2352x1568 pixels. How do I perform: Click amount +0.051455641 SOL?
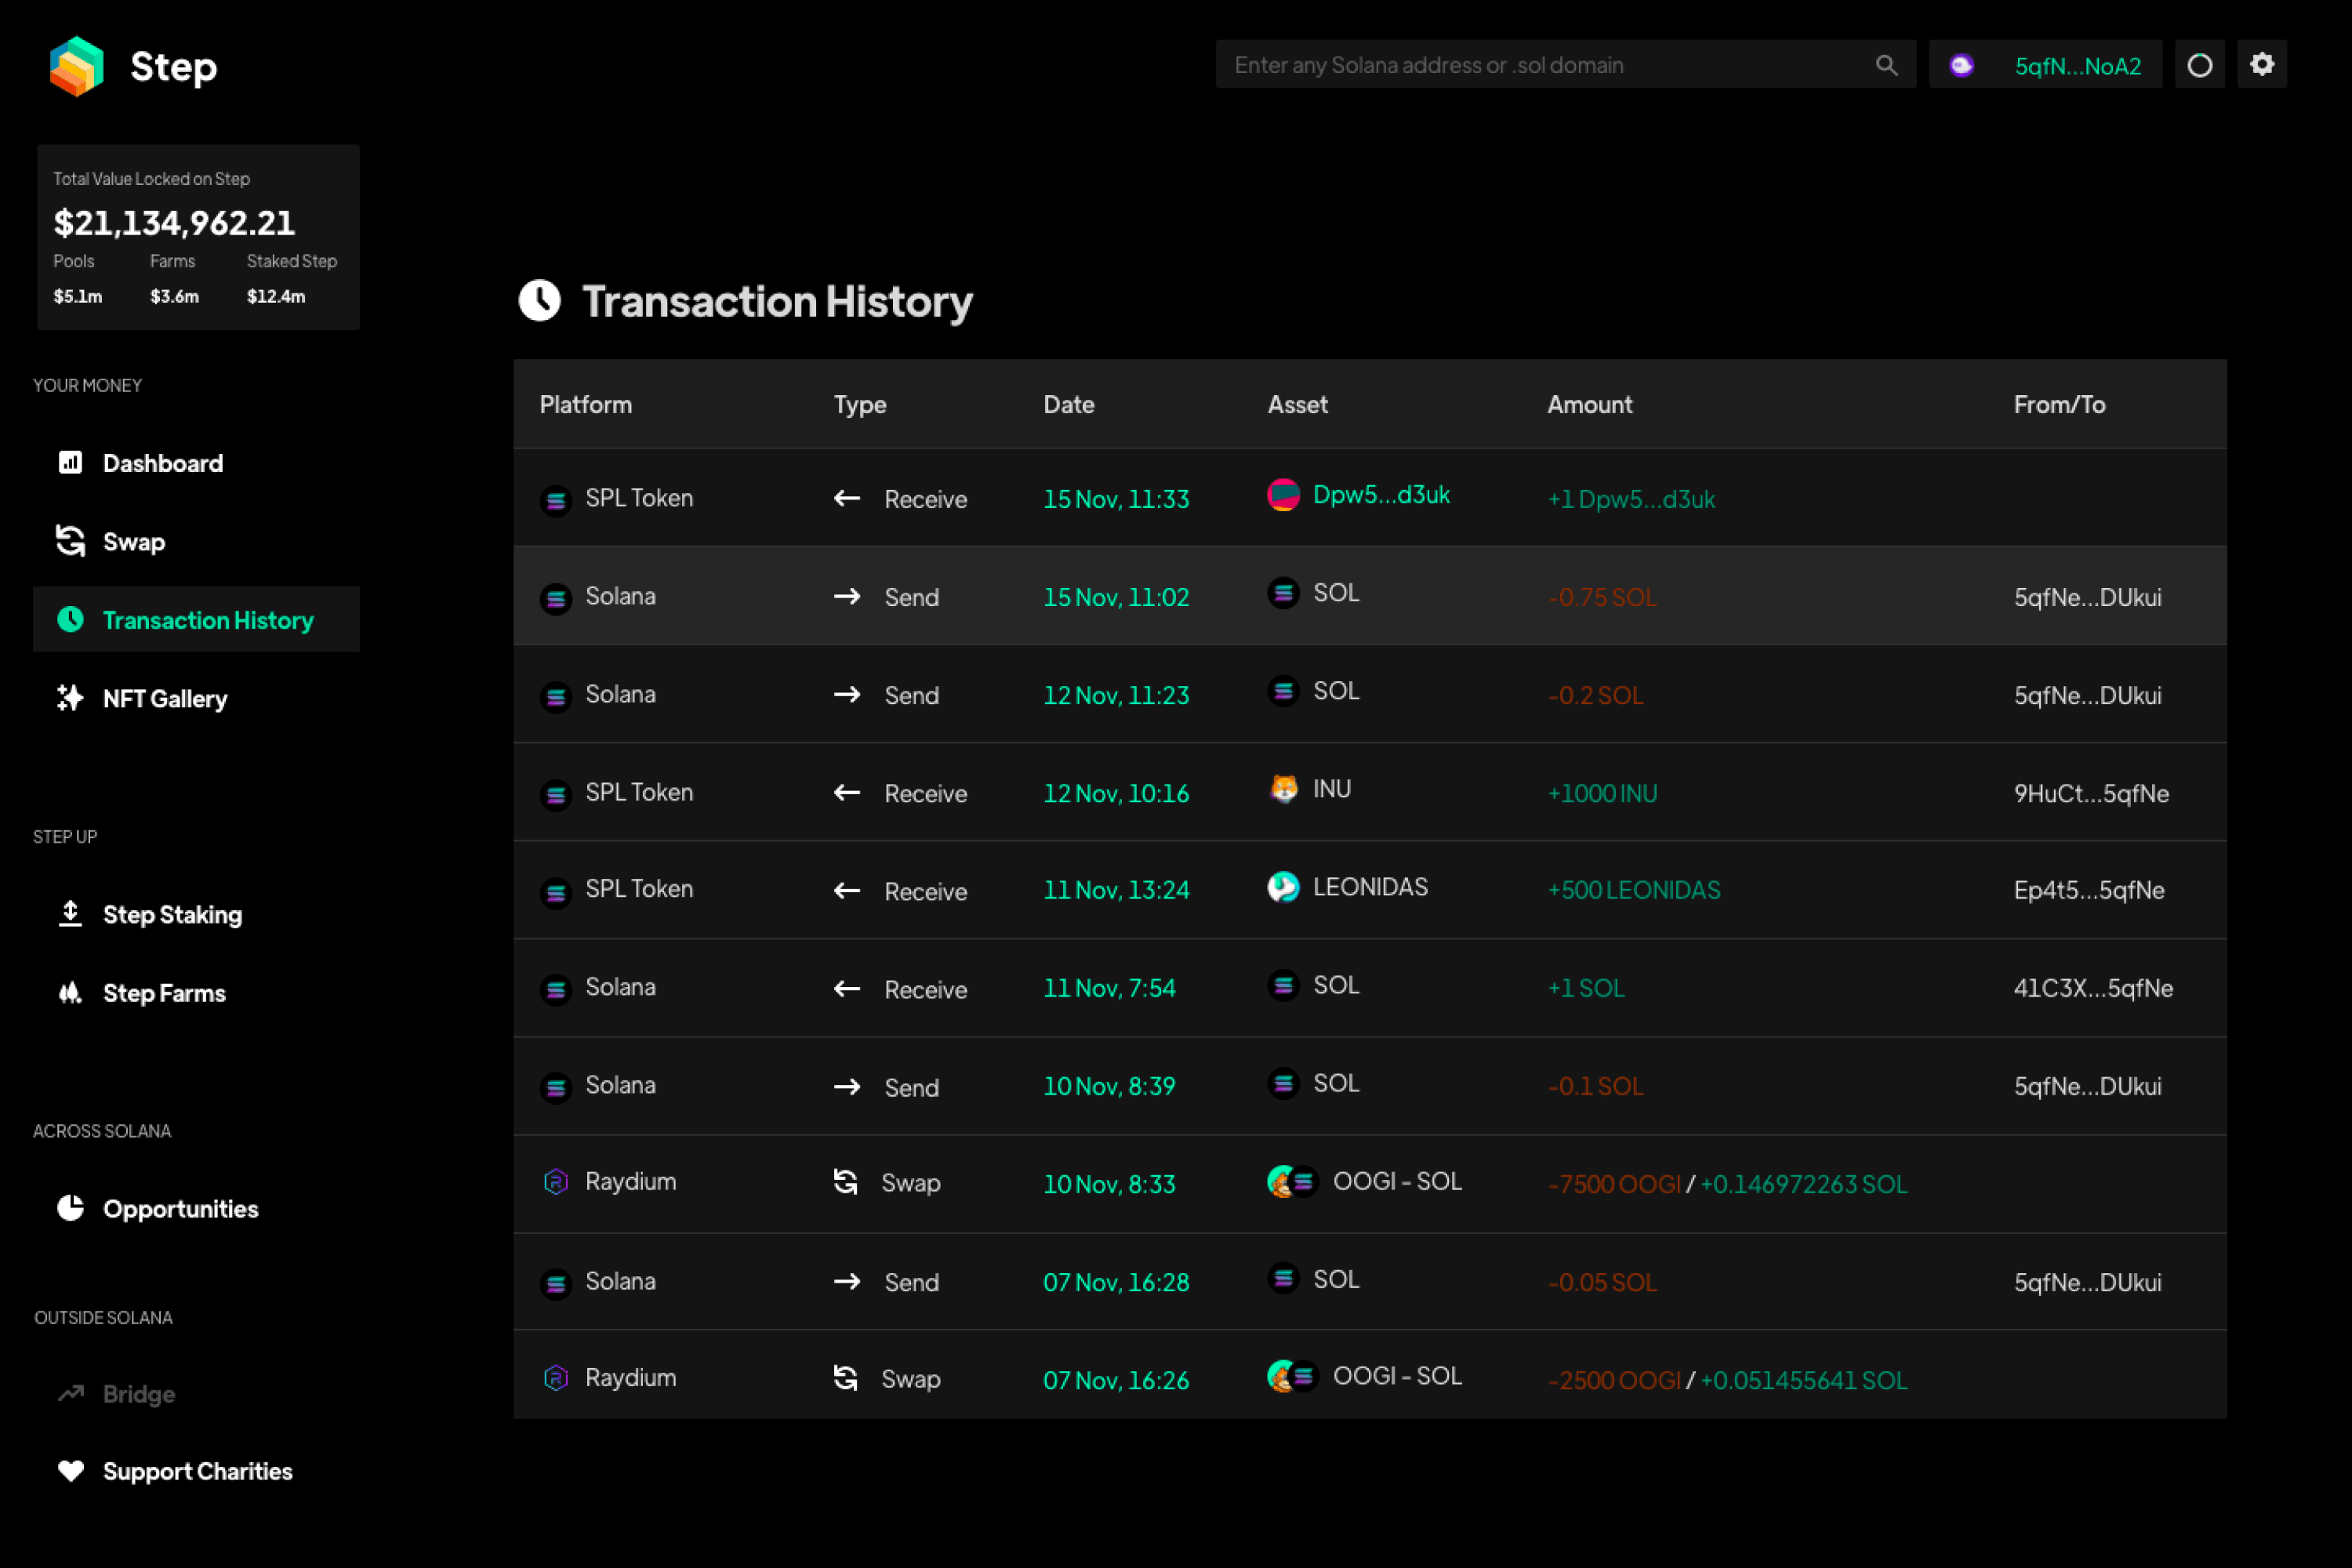1804,1380
